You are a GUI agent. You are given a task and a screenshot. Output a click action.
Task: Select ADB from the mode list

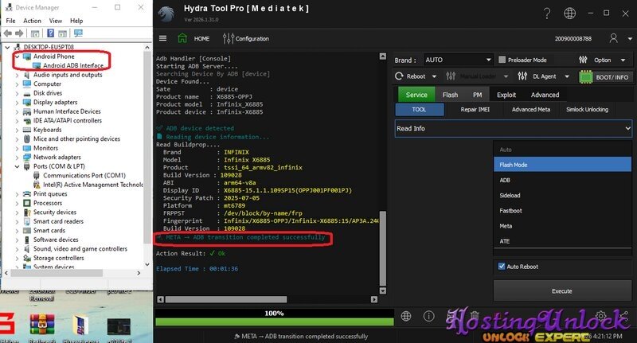(x=506, y=180)
